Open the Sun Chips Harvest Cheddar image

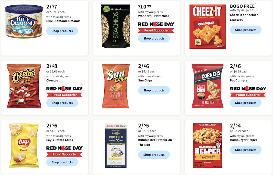(116, 86)
